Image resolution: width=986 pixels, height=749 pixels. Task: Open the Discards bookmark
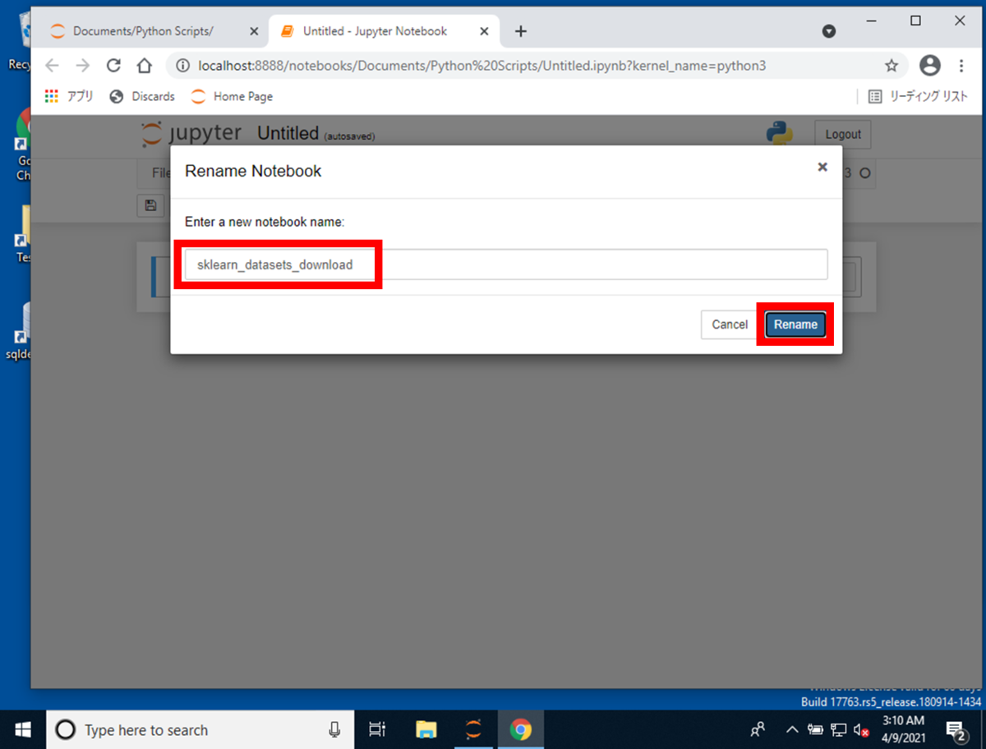coord(142,96)
